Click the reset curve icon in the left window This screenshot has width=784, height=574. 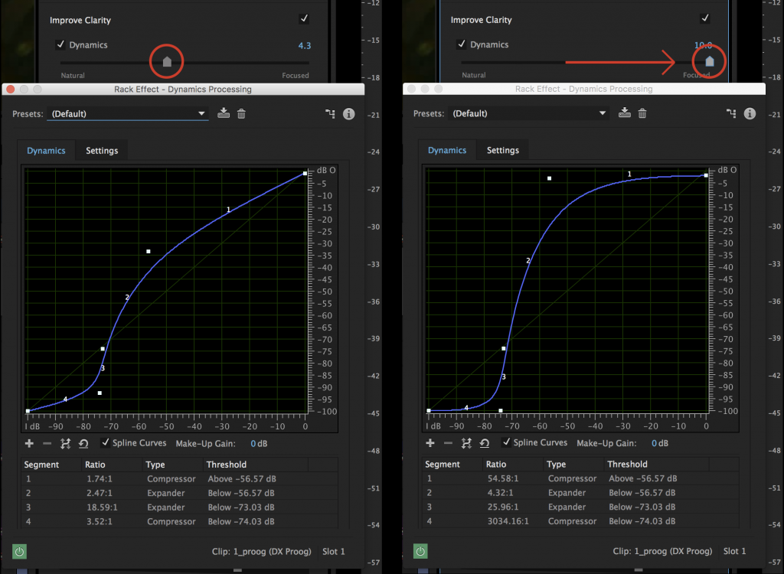[x=83, y=443]
